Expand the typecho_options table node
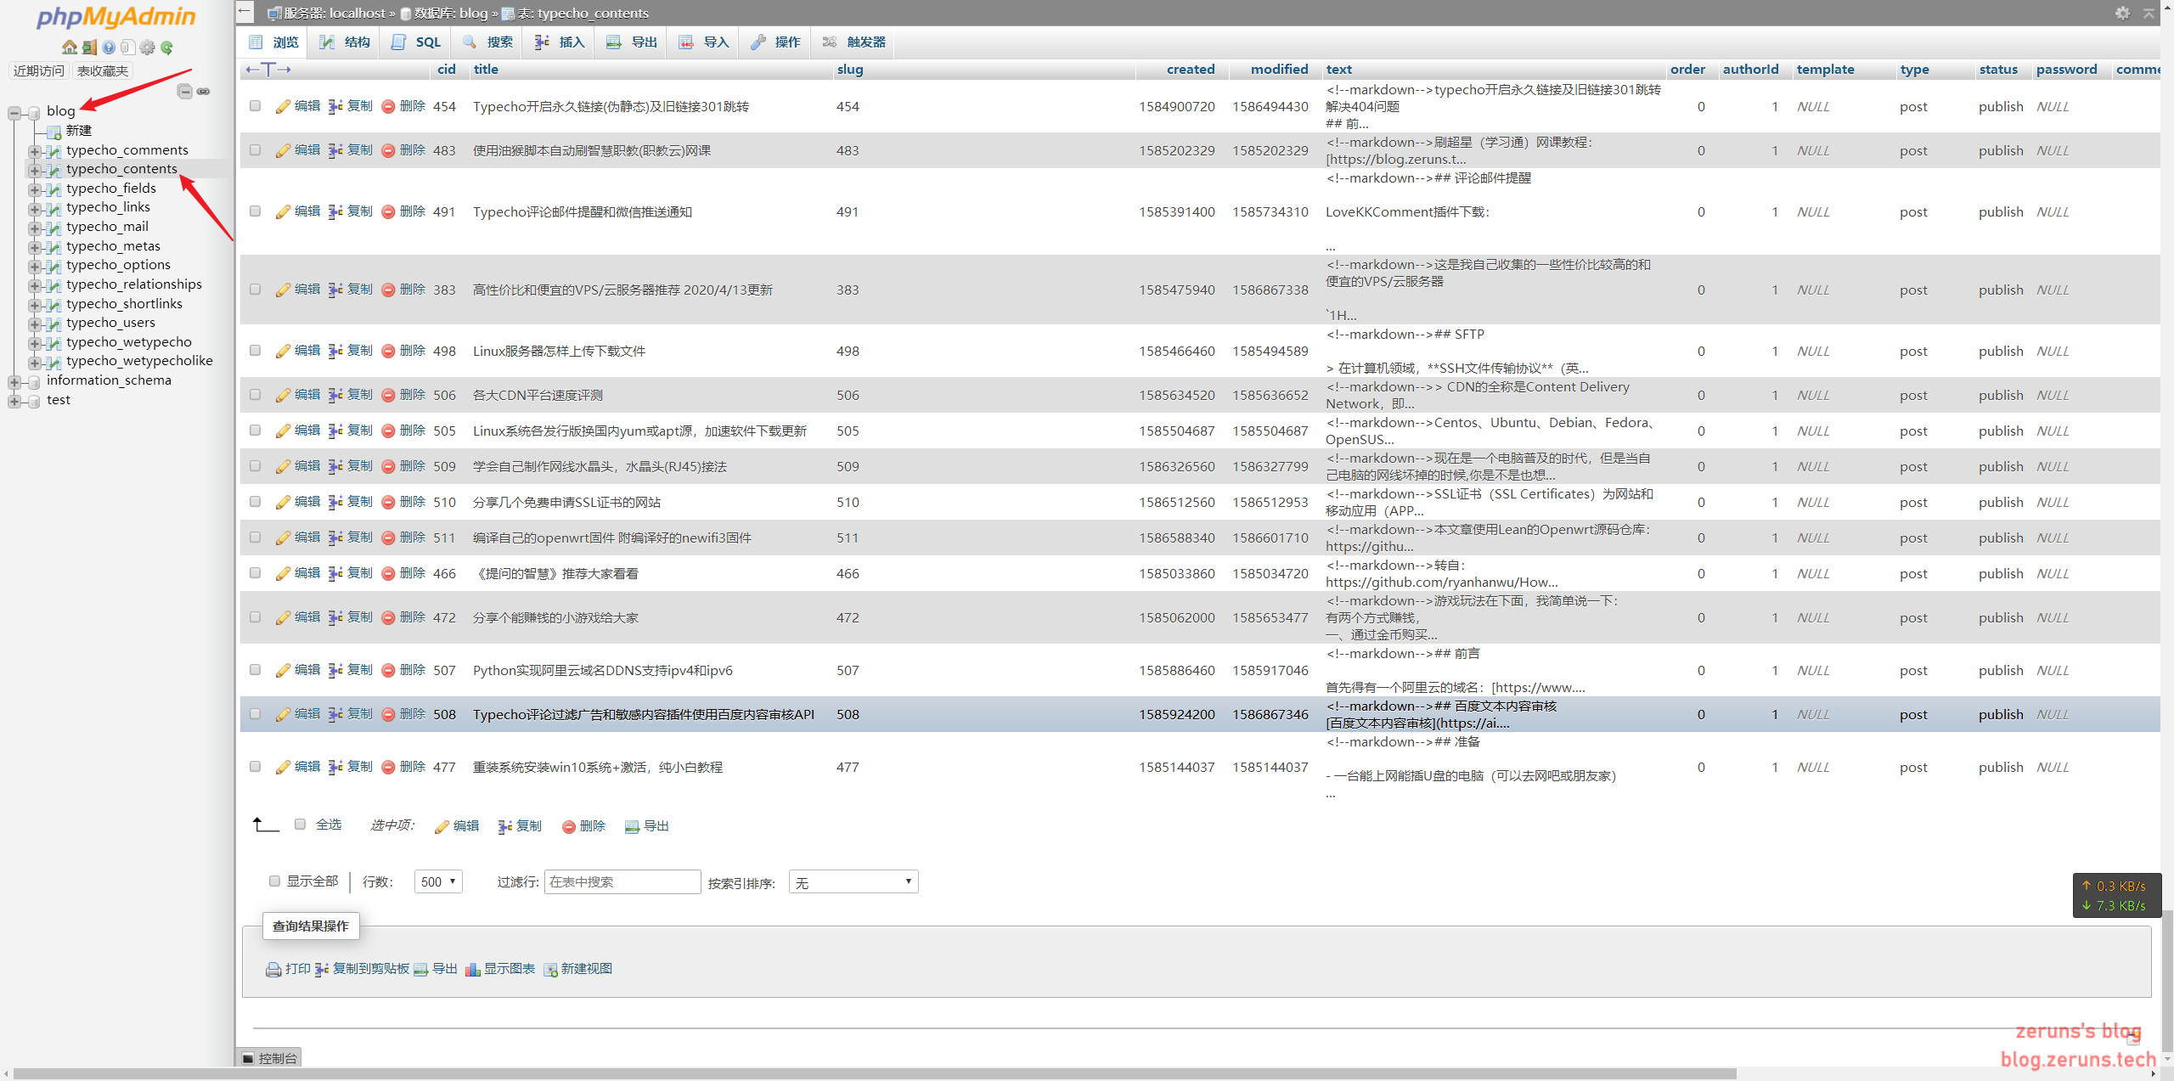The image size is (2174, 1081). 34,267
